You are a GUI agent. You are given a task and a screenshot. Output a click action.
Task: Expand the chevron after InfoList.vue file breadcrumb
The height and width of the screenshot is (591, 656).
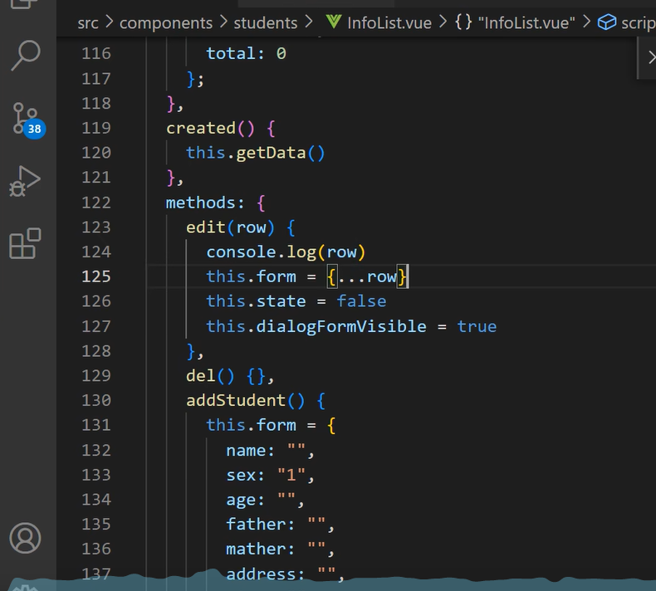point(443,22)
